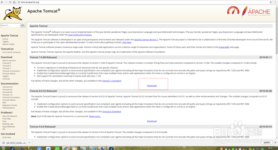Open Tomcat 7 download link
The width and height of the screenshot is (278, 150).
[x=7, y=69]
